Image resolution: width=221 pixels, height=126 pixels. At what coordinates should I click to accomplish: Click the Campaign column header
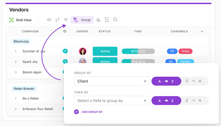[30, 31]
